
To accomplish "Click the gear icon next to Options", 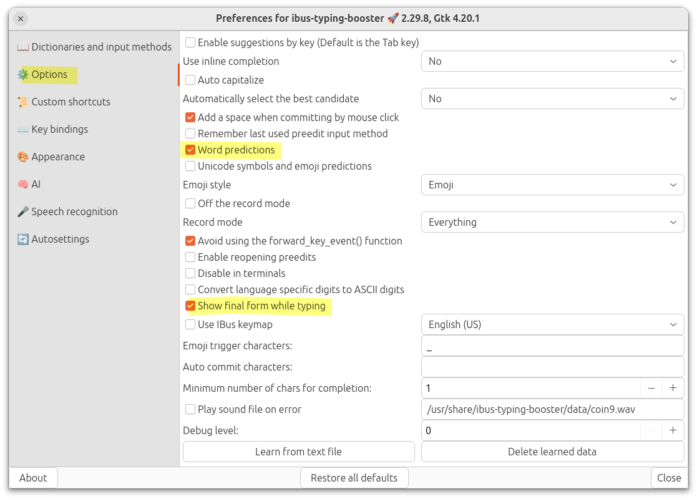I will (x=23, y=75).
